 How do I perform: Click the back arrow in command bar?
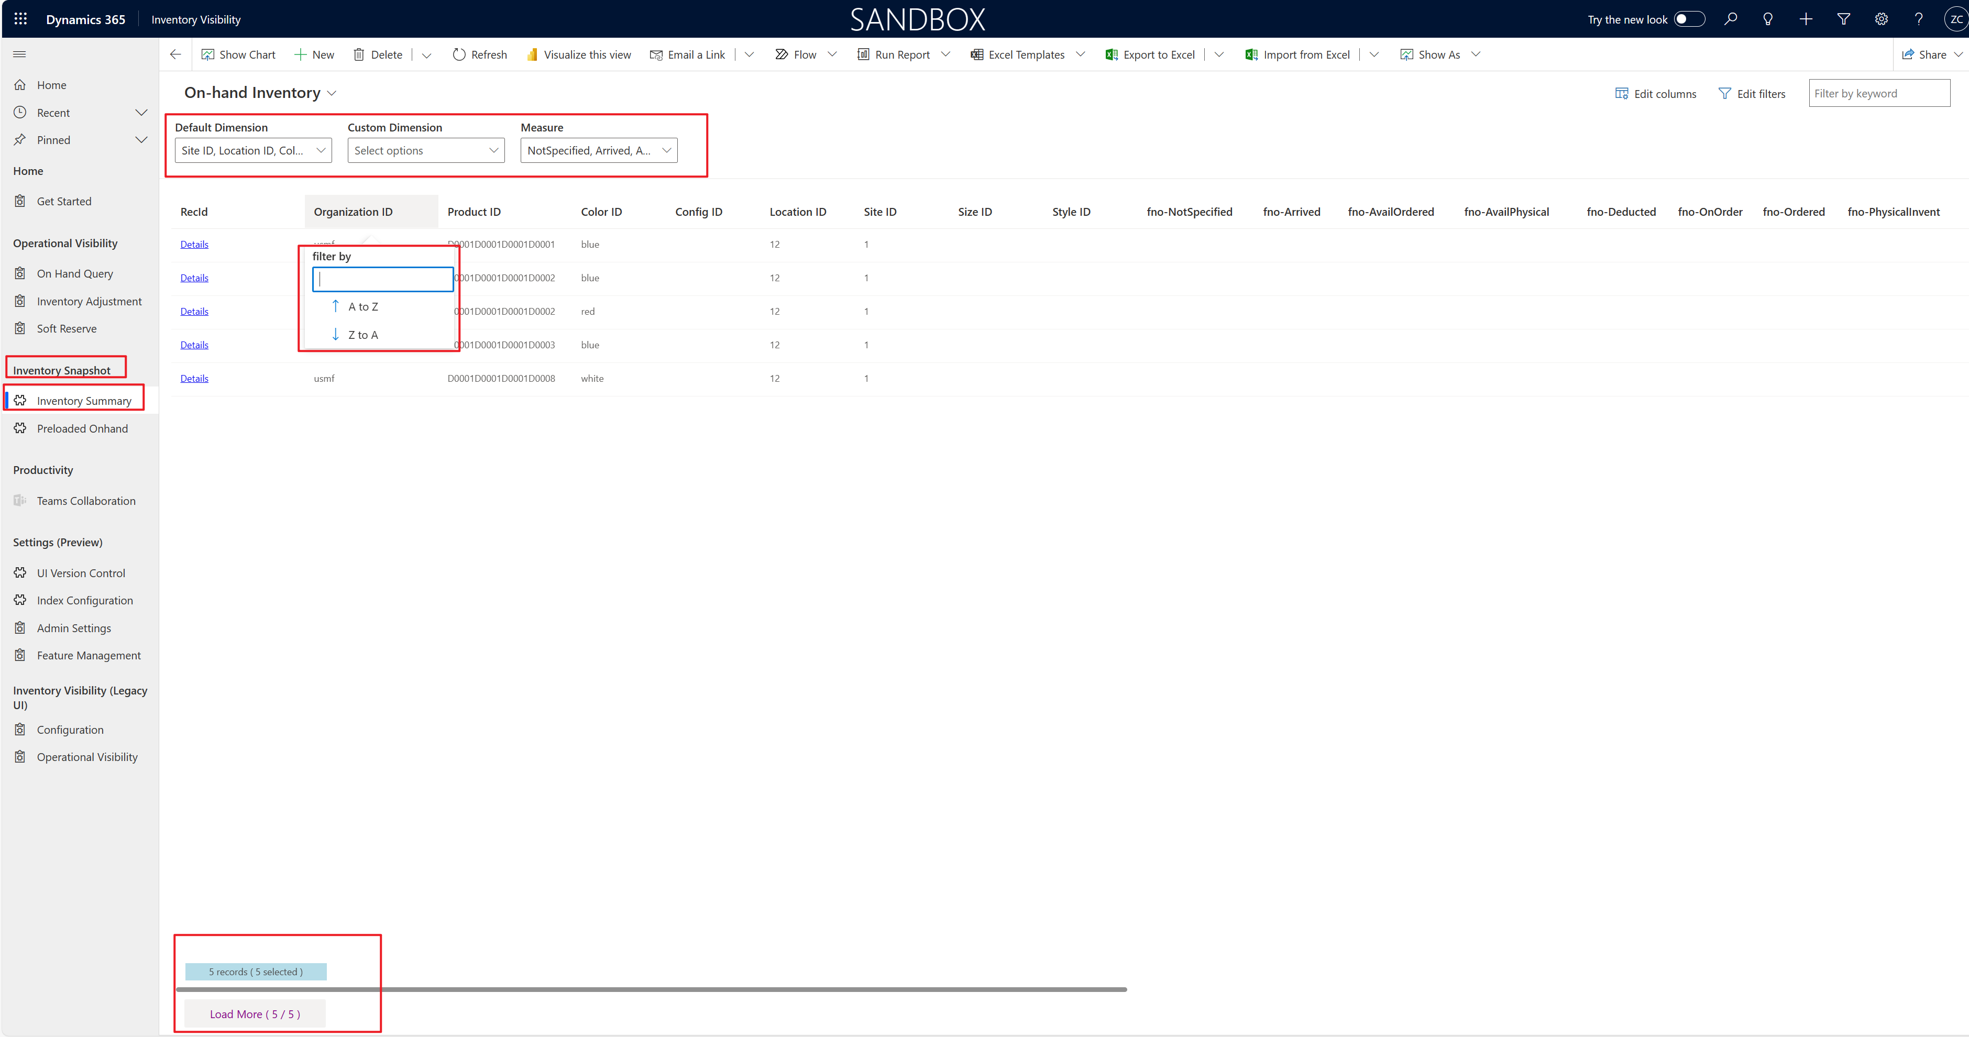click(176, 54)
